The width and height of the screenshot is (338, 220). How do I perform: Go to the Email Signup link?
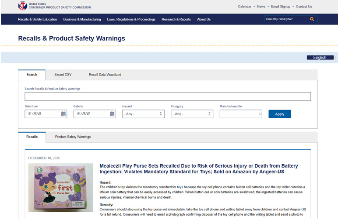(x=280, y=7)
